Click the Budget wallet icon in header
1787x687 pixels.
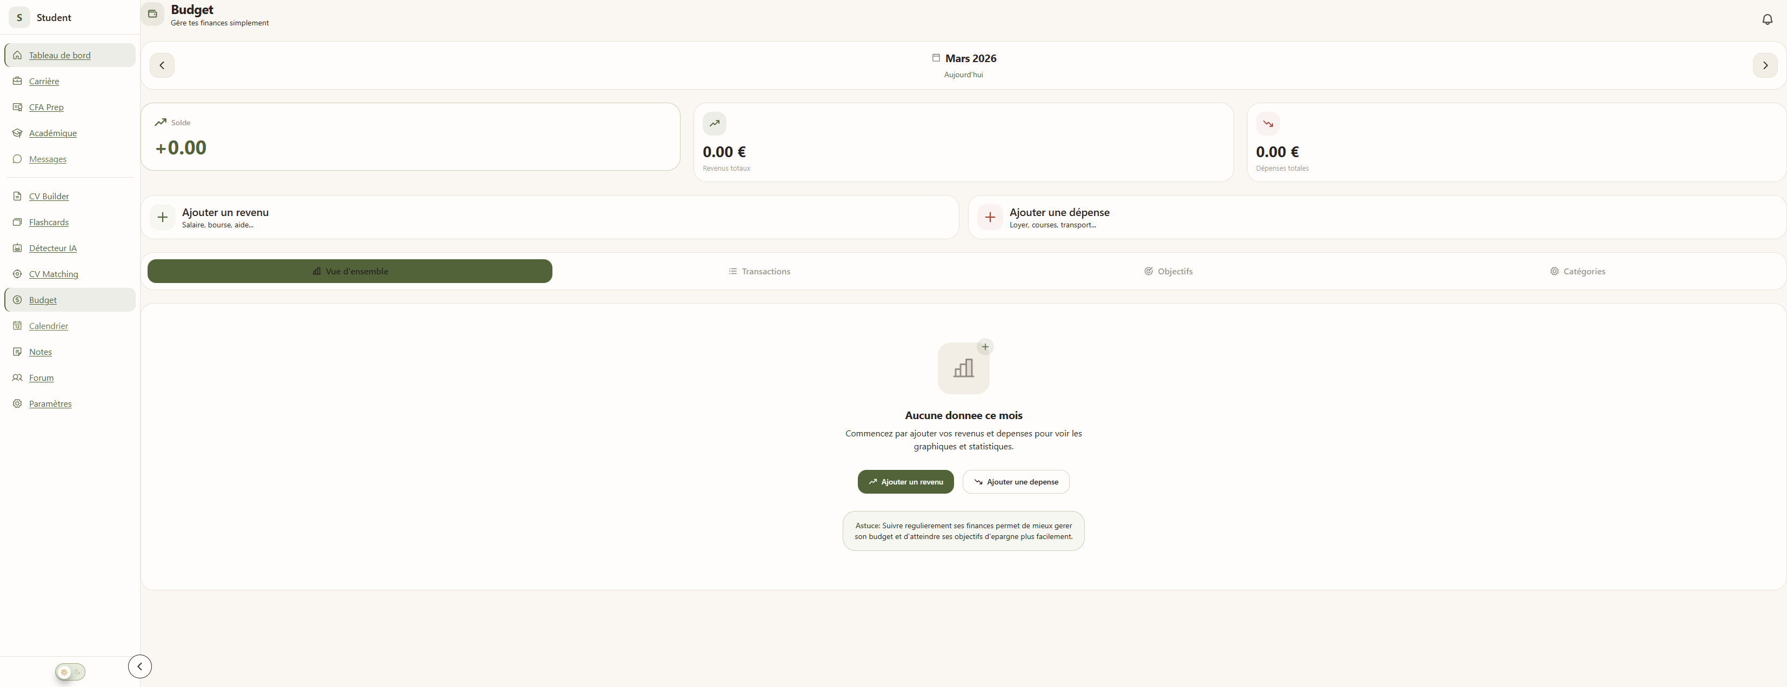click(152, 14)
